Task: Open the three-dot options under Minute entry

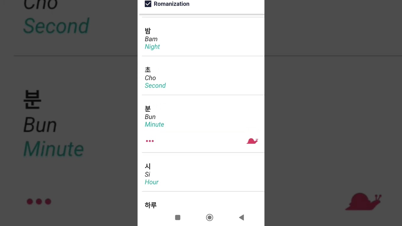Action: (x=150, y=141)
